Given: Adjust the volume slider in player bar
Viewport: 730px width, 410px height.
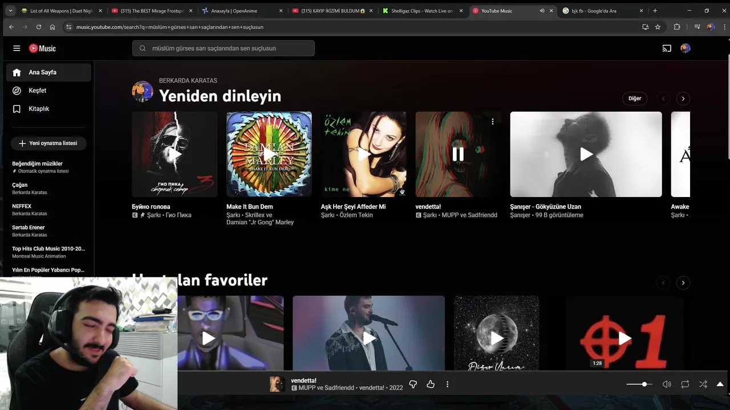Looking at the screenshot, I should point(639,384).
